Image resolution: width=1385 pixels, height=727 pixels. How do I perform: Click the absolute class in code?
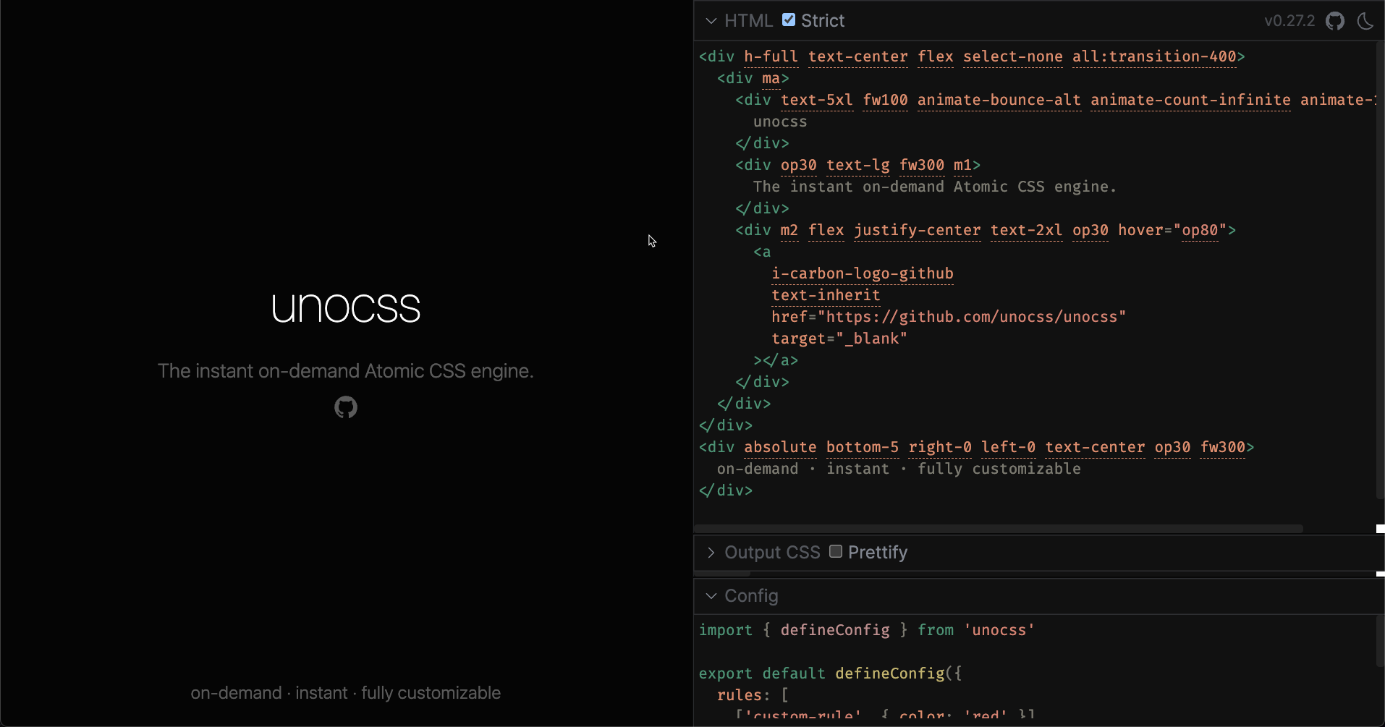pyautogui.click(x=780, y=447)
